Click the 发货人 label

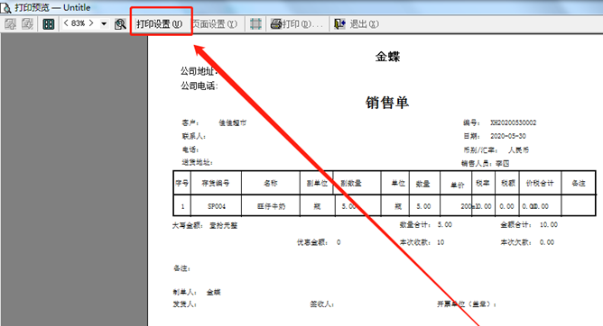click(x=185, y=304)
